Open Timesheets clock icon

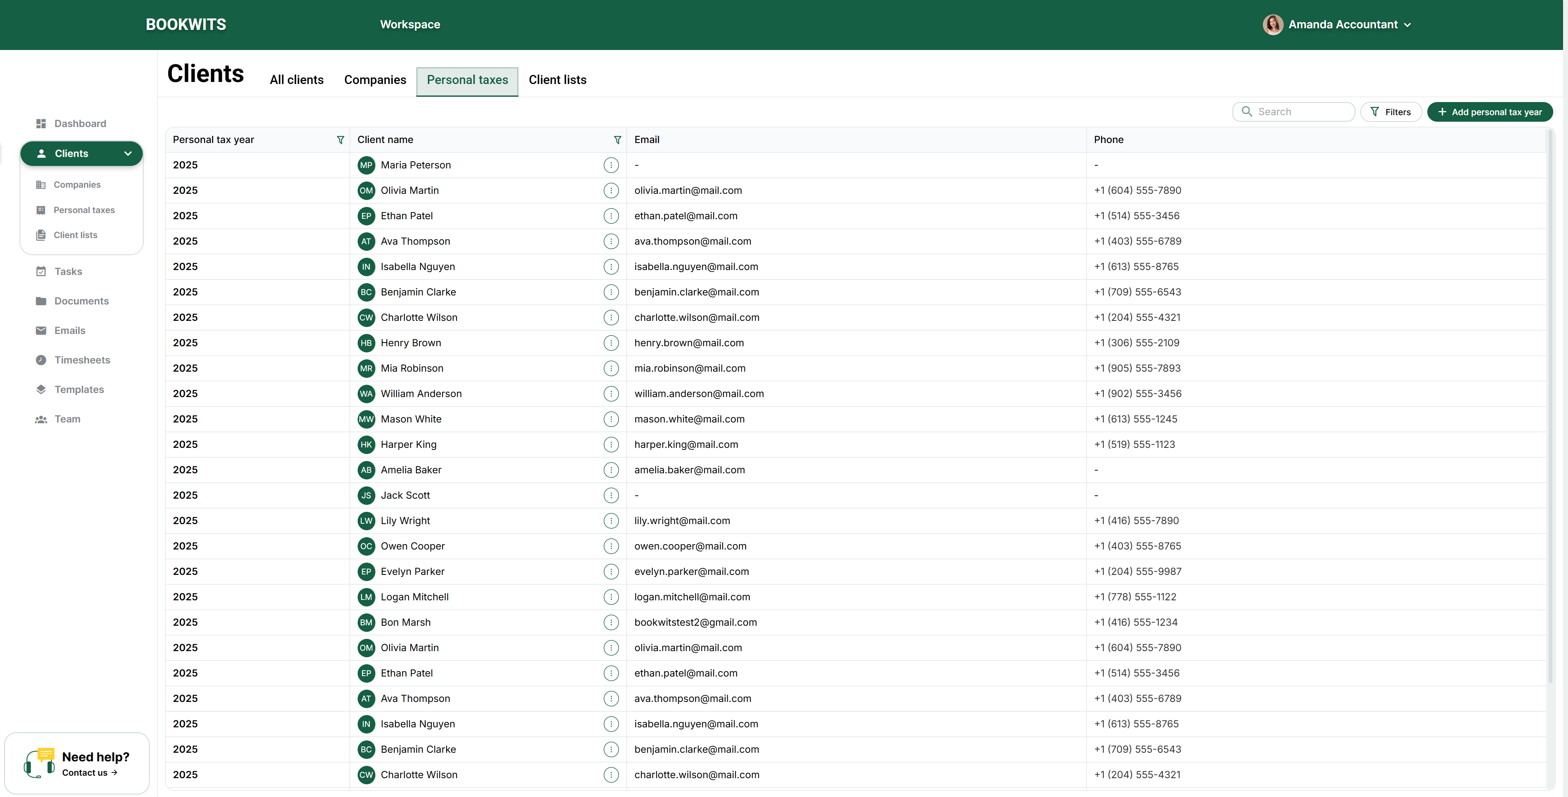click(x=41, y=360)
